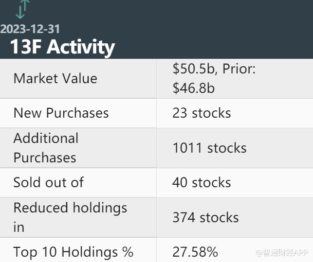Select the Market Value row label
The height and width of the screenshot is (262, 313).
pyautogui.click(x=55, y=78)
